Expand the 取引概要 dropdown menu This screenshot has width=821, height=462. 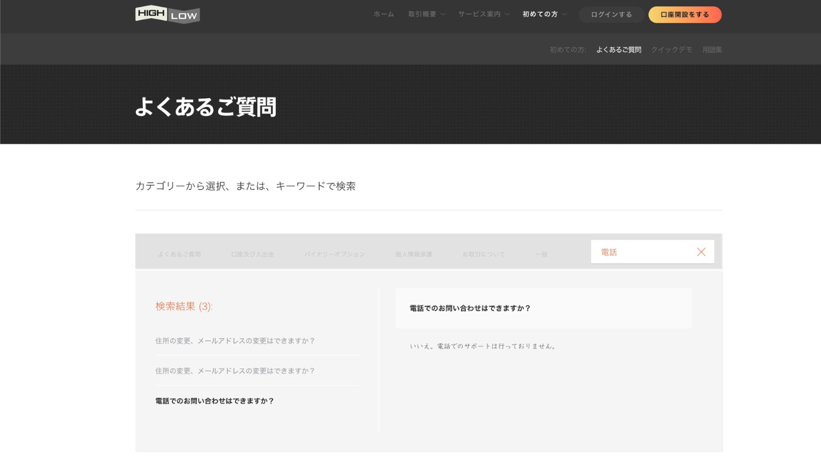tap(427, 14)
